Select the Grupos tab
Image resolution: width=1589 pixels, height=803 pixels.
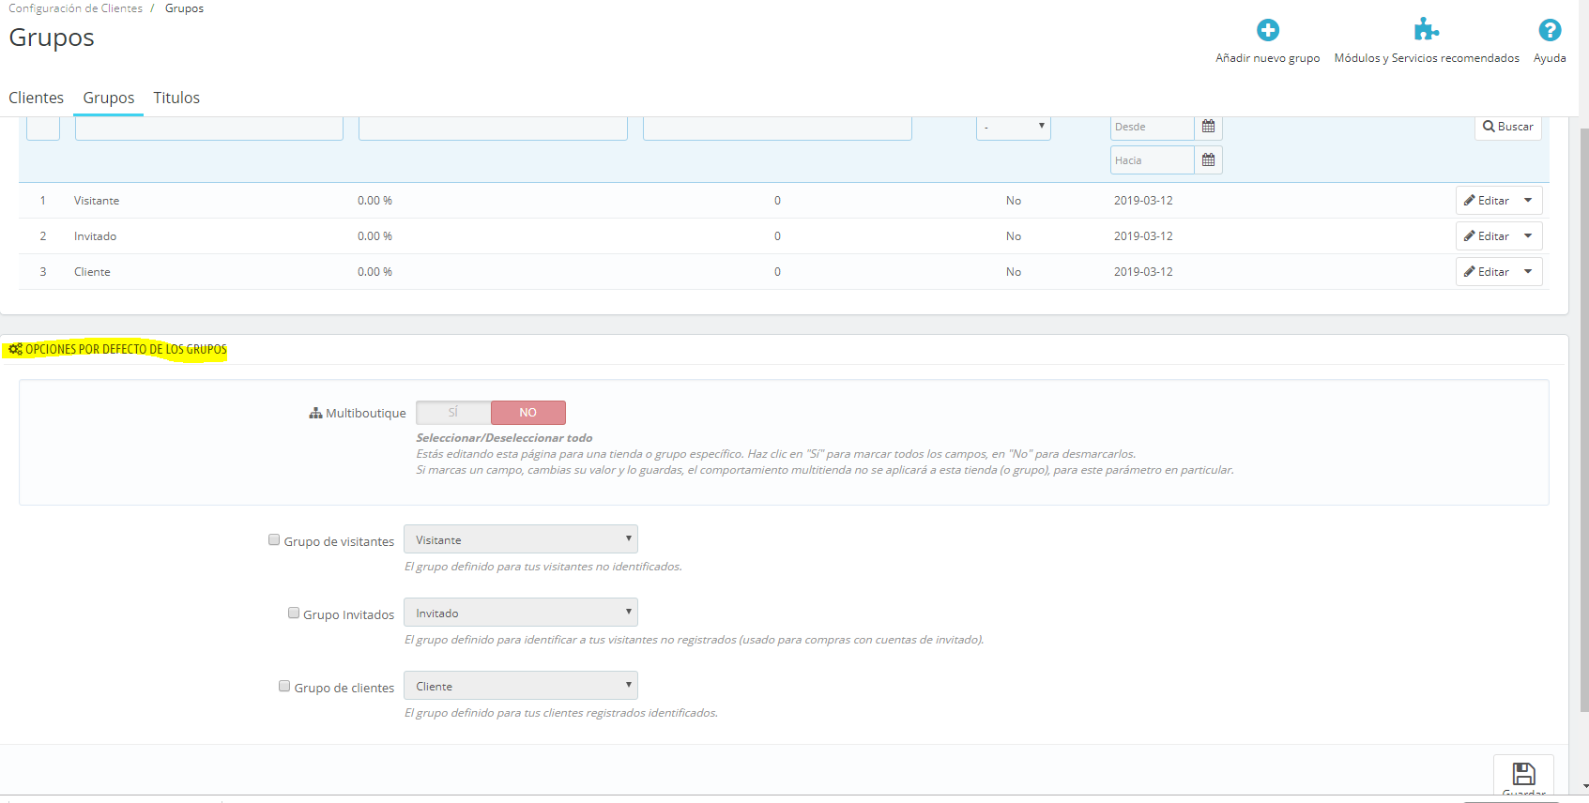[x=109, y=98]
